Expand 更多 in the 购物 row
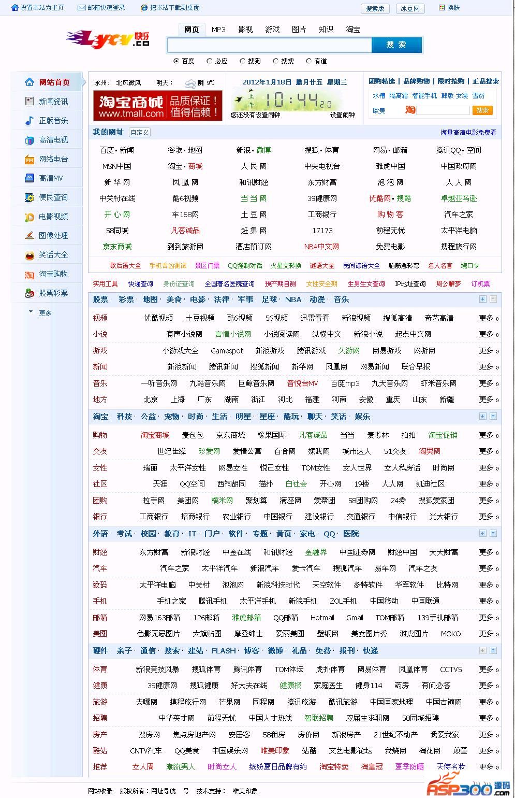Screen dimensions: 515x798 click(489, 435)
